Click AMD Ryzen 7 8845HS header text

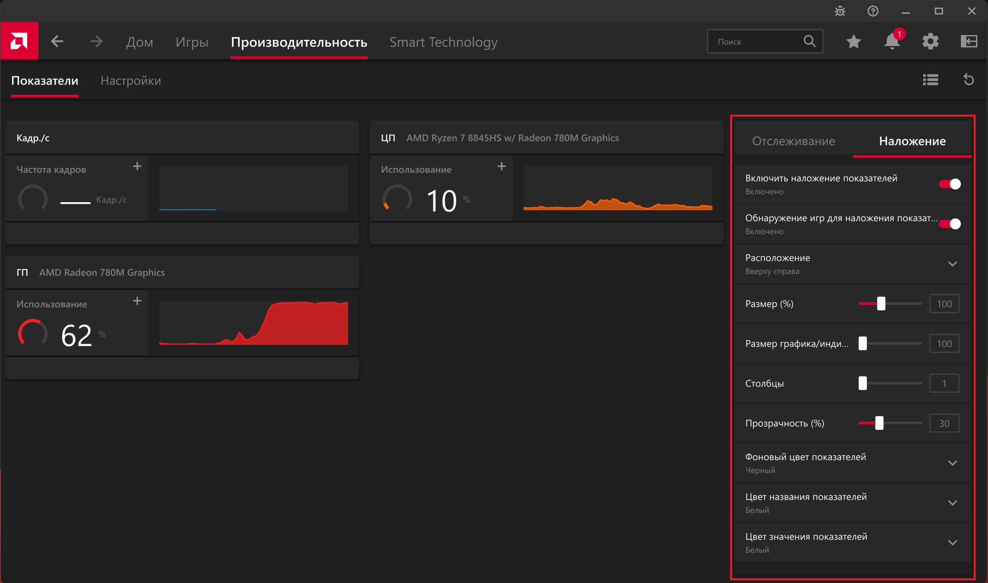click(x=513, y=138)
